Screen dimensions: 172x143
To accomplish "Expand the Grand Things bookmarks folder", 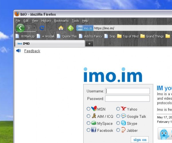I will point(152,36).
